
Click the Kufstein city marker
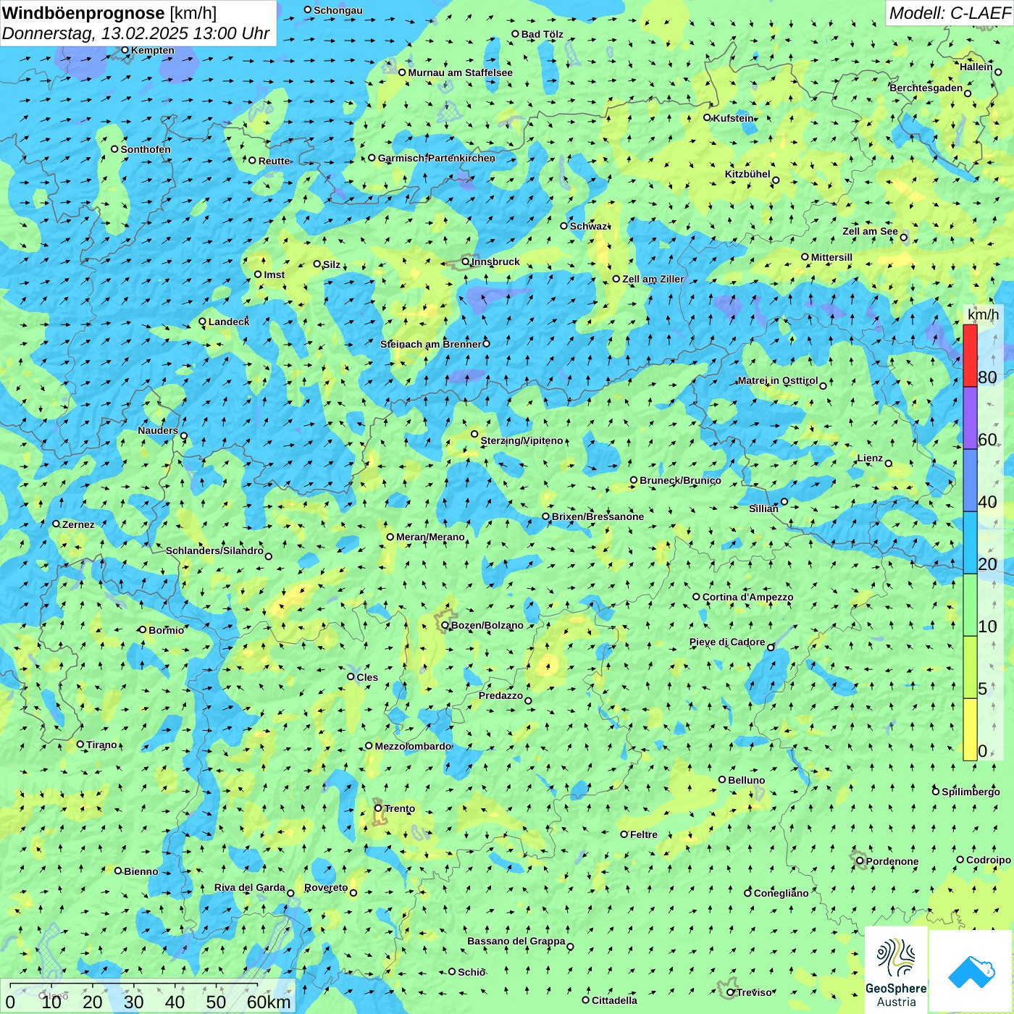click(x=708, y=117)
